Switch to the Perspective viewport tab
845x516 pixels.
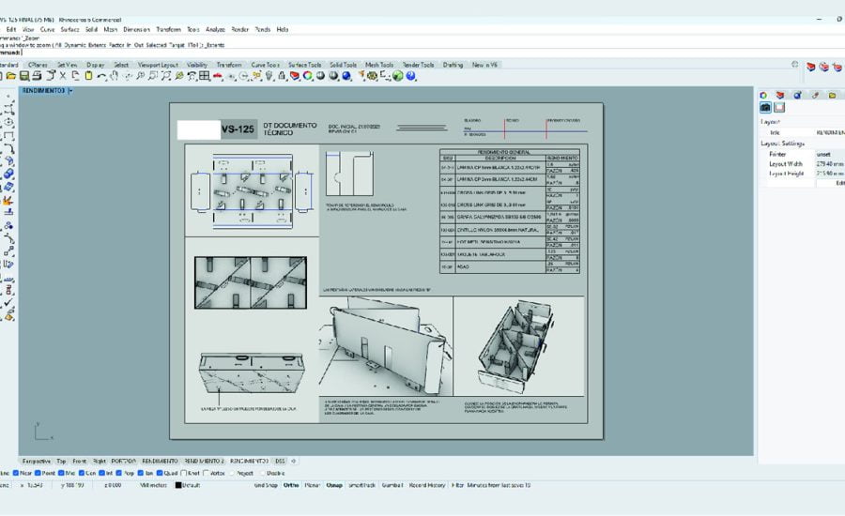coord(36,461)
